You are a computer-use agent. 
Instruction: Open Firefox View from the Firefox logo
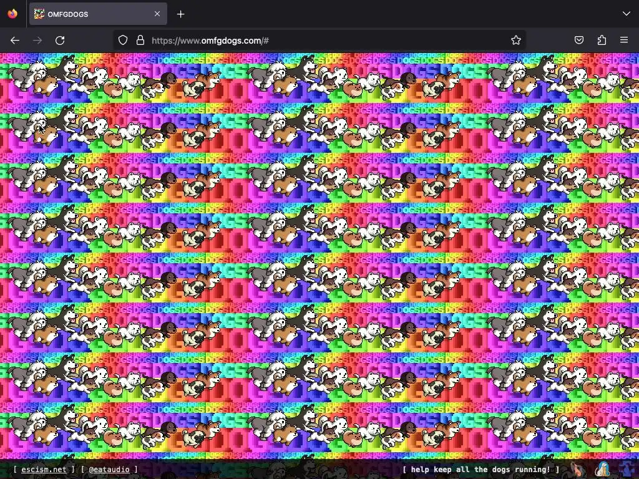pyautogui.click(x=12, y=14)
